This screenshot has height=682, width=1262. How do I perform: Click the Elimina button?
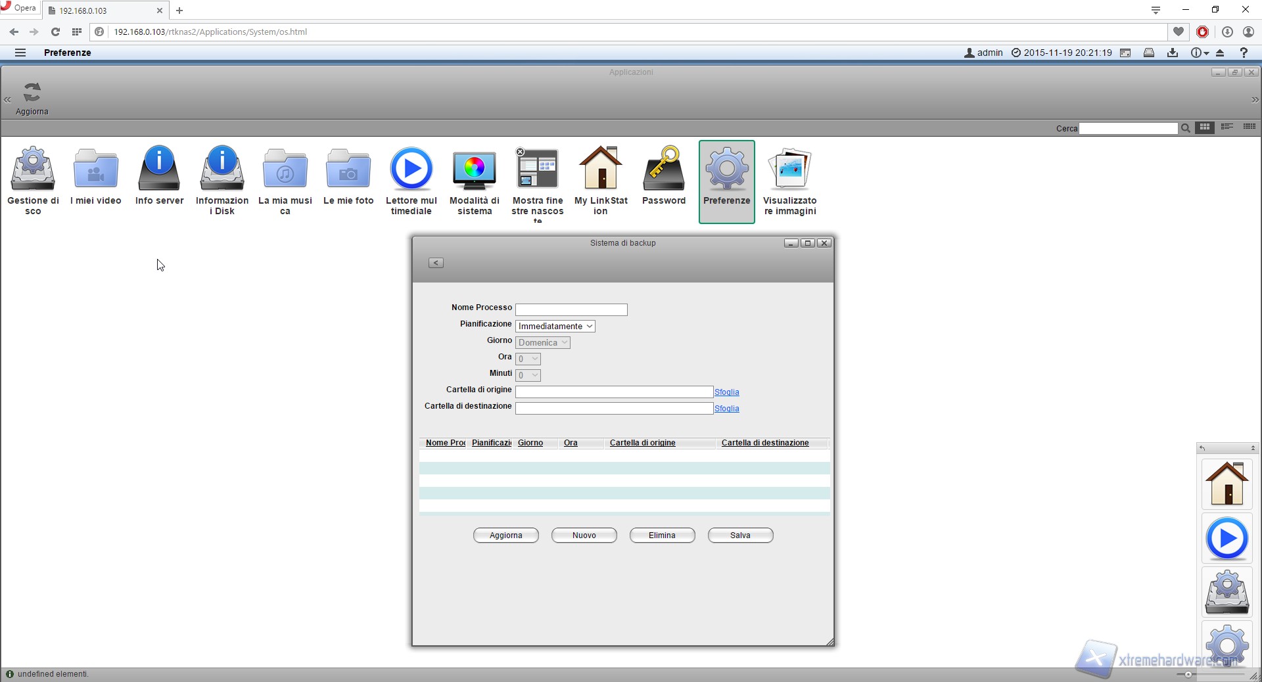(x=662, y=535)
